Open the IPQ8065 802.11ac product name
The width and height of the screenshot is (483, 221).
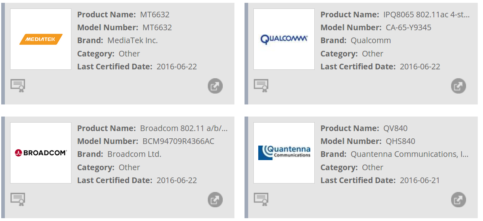point(427,15)
